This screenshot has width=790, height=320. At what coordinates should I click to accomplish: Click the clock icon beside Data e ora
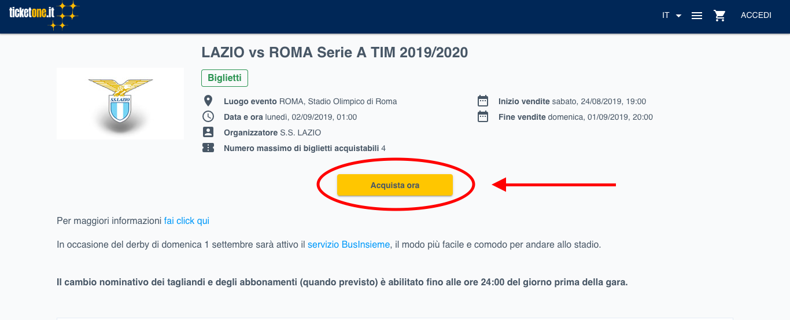(x=208, y=117)
